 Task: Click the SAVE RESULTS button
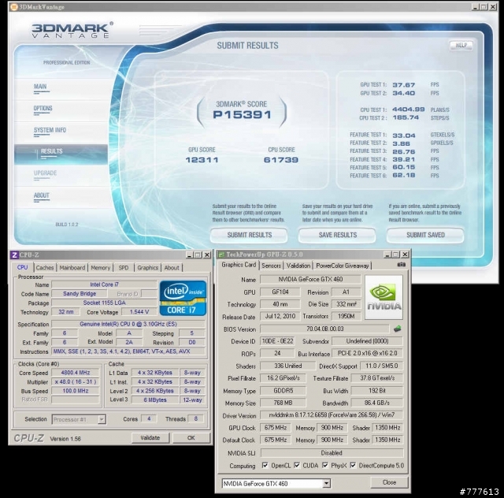pyautogui.click(x=337, y=235)
